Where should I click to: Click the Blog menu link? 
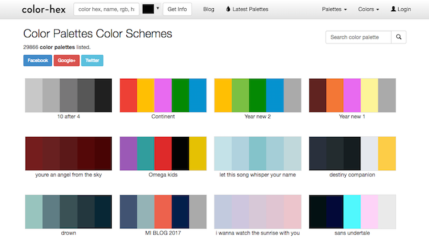208,9
